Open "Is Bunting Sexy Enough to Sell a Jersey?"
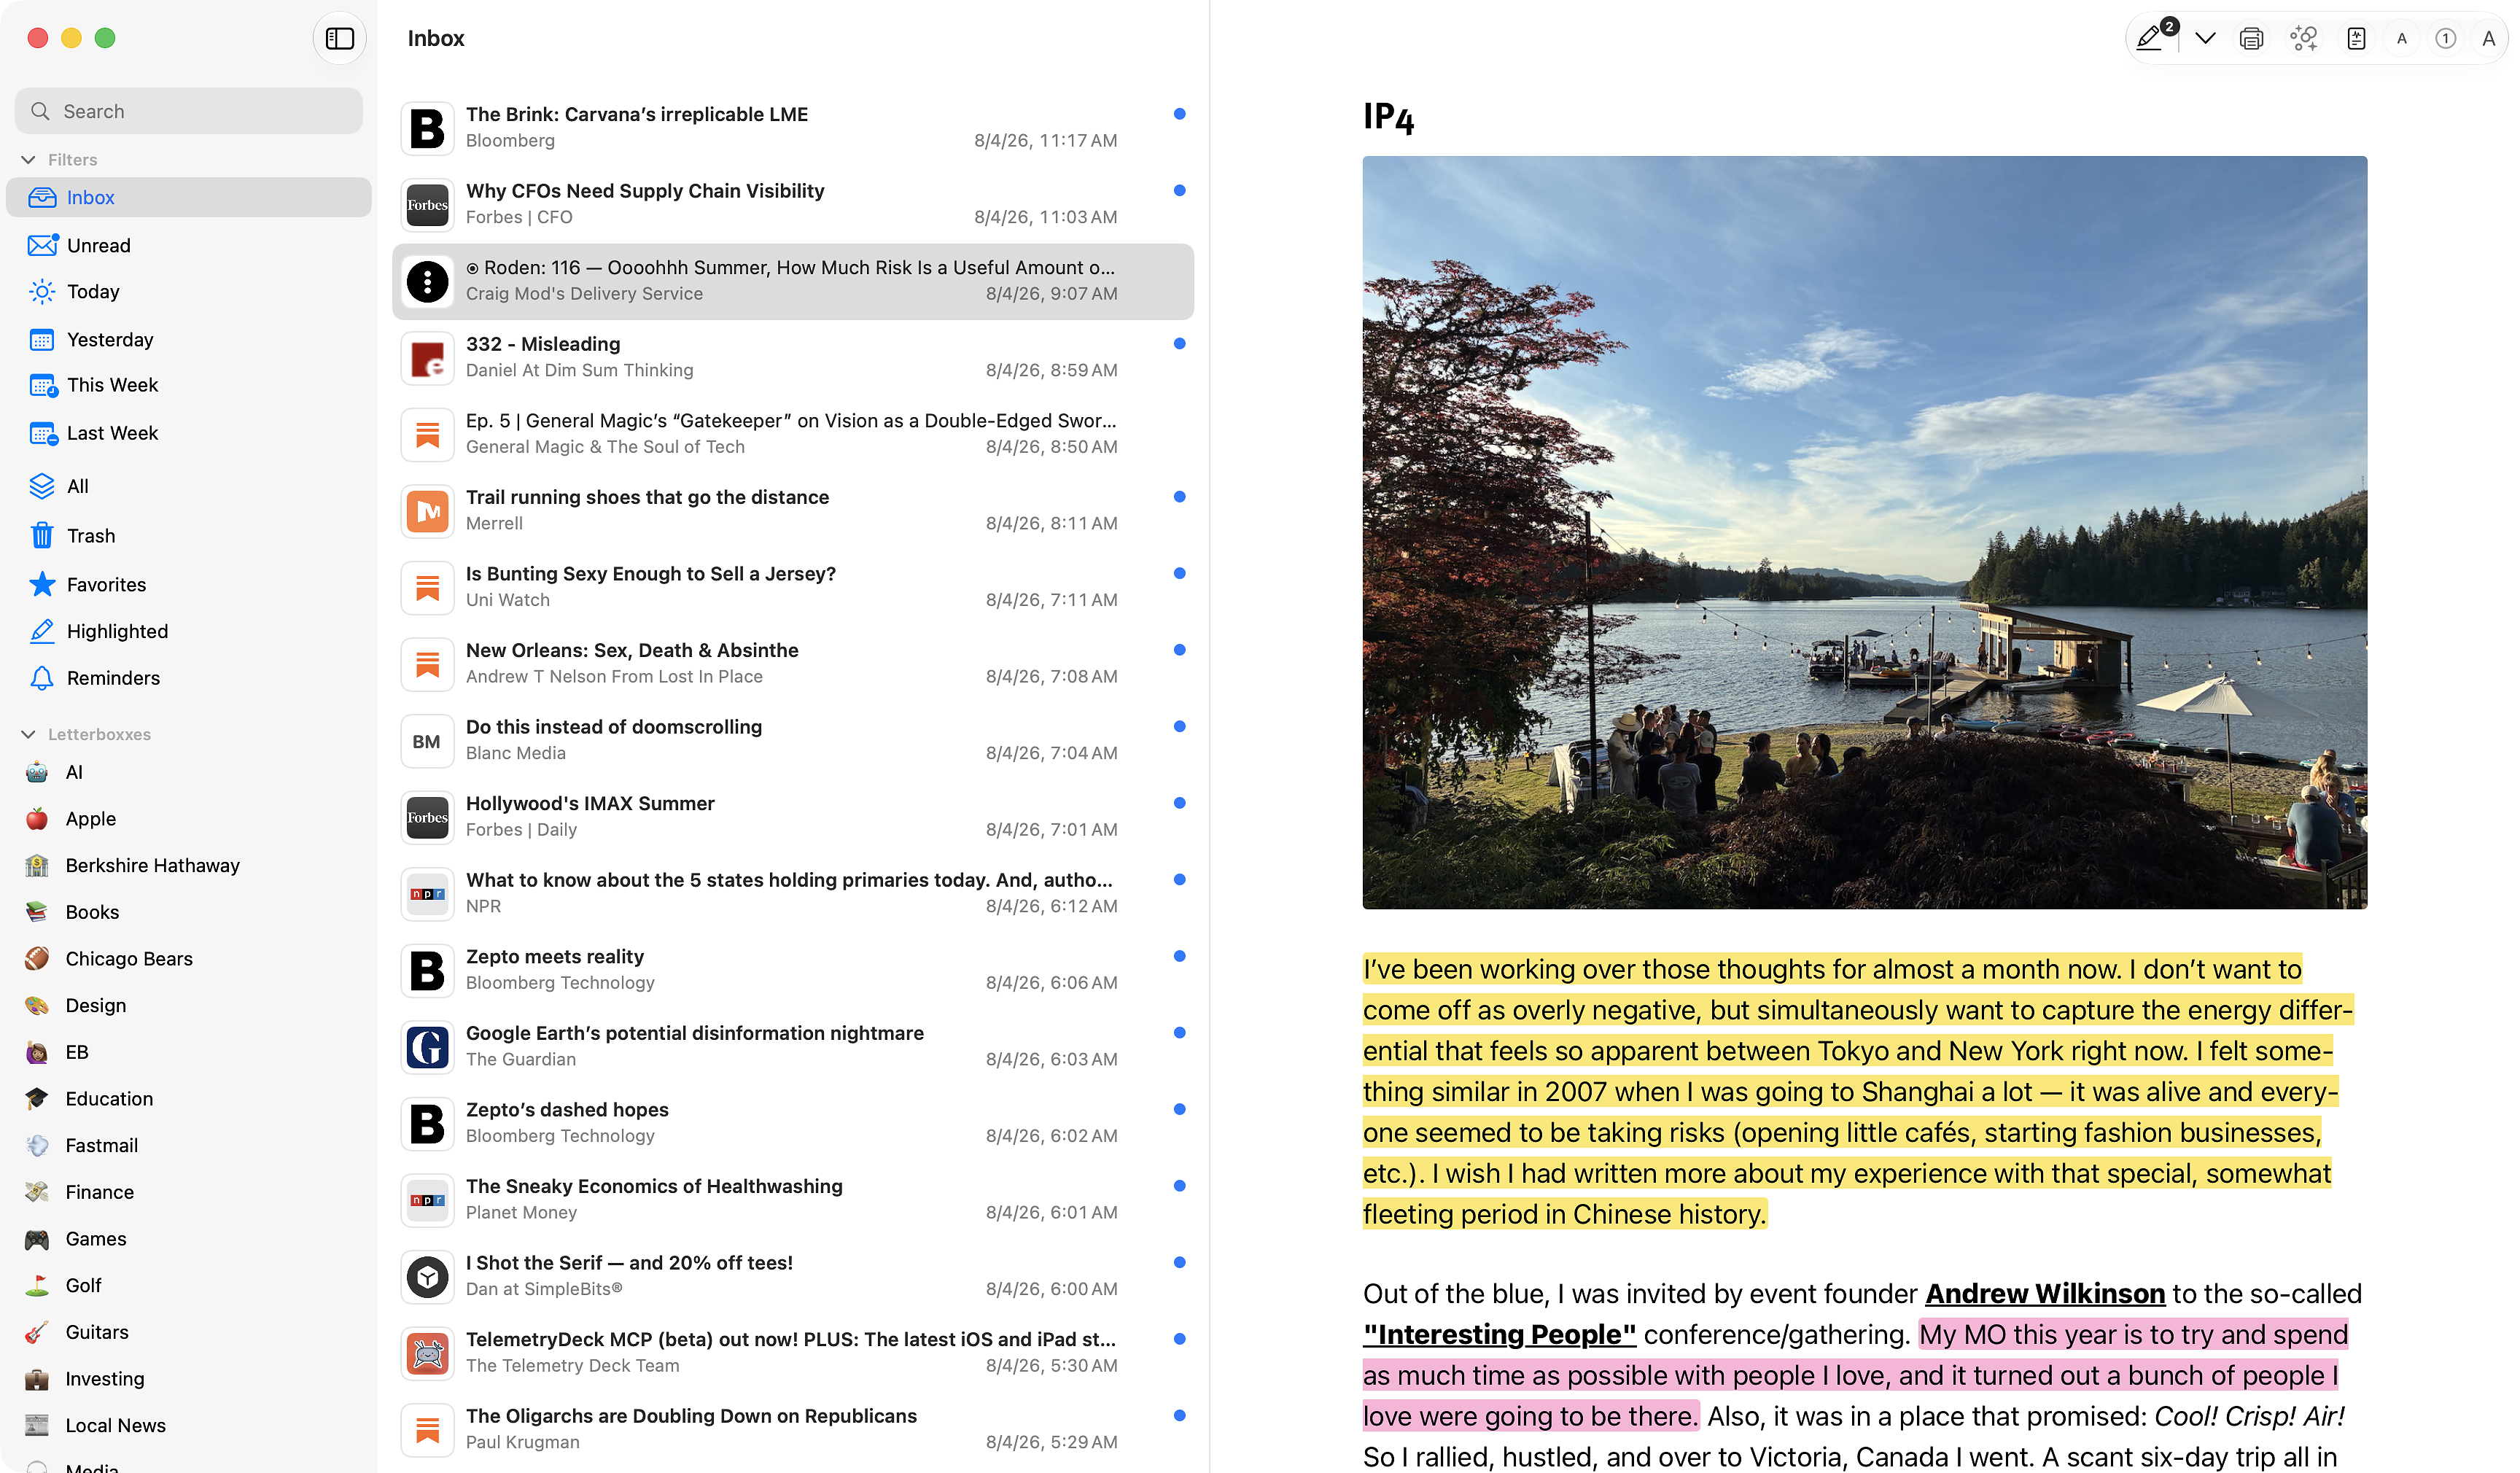Image resolution: width=2520 pixels, height=1473 pixels. [793, 587]
